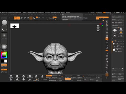Screen dimensions: 126x94
Task: Click the orange Edit mode icon
Action: 15,18
